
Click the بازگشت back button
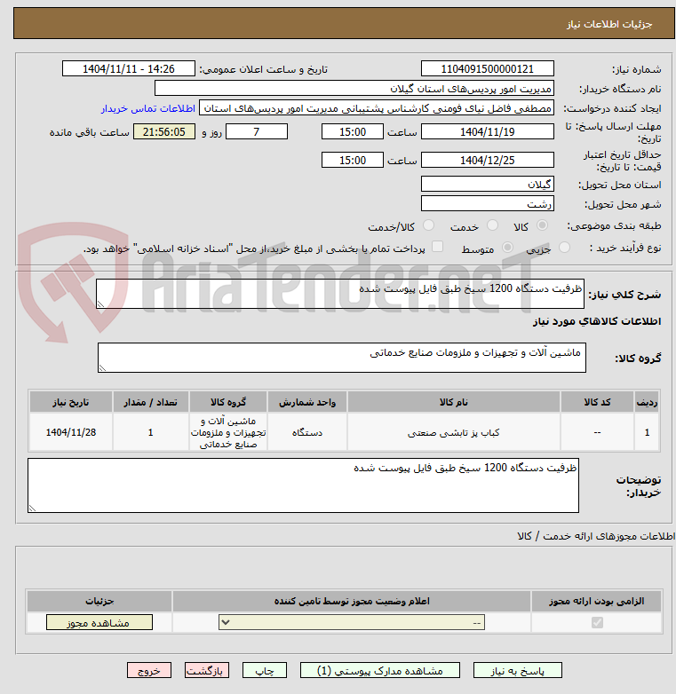click(x=207, y=671)
